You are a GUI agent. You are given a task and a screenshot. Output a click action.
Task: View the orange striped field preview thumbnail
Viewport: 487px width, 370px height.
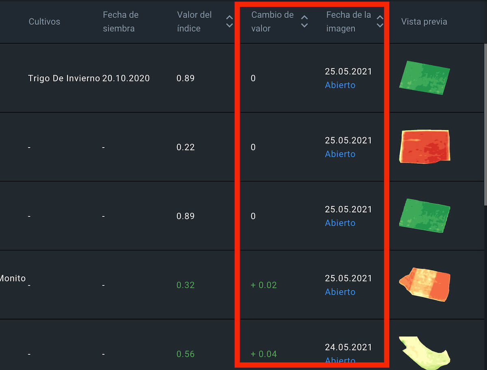[425, 284]
